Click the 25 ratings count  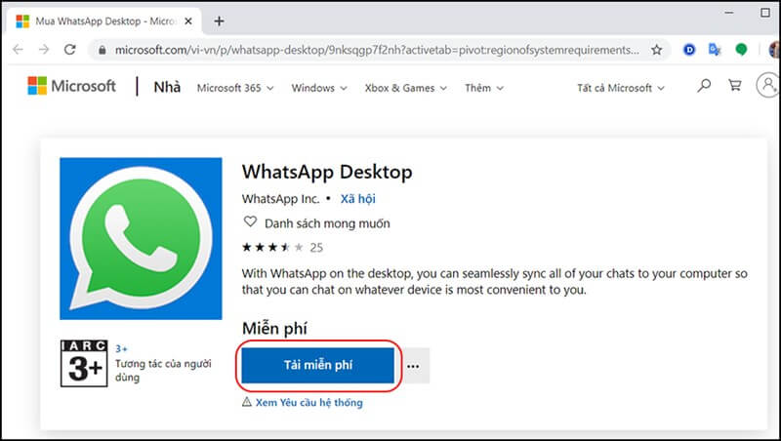[x=316, y=248]
